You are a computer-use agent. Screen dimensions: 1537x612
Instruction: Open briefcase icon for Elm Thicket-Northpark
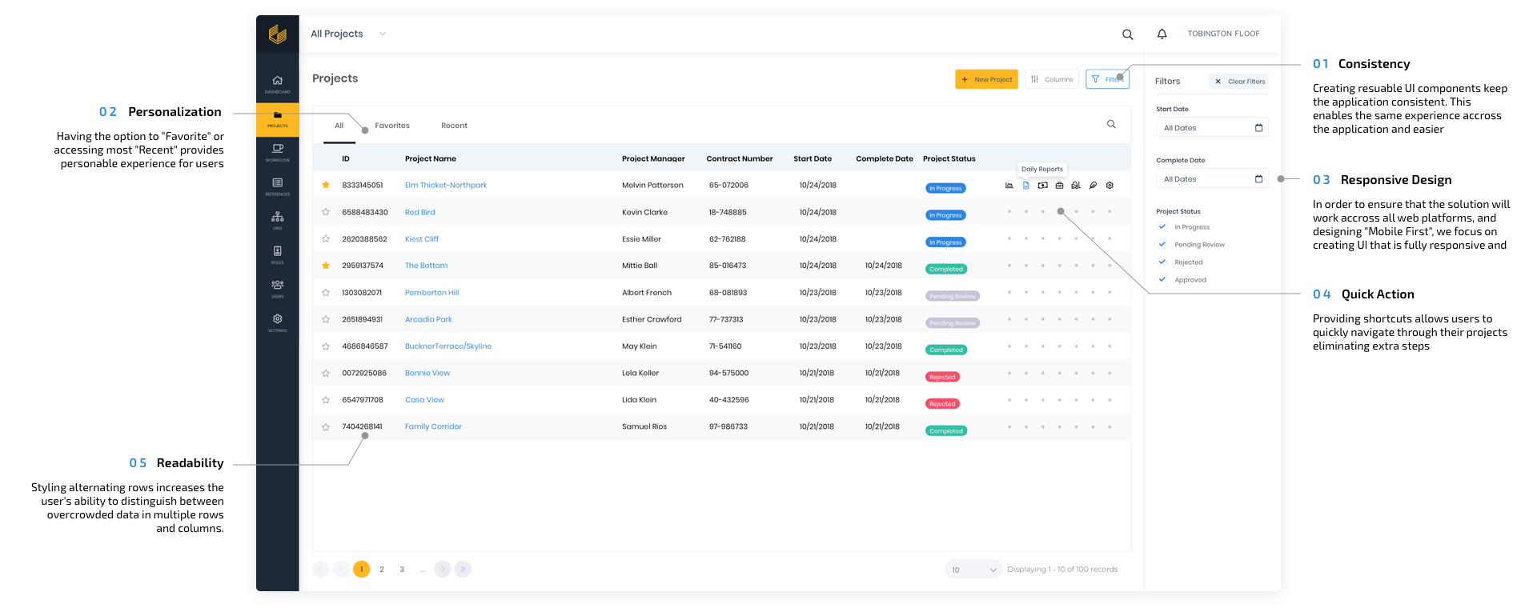point(1059,186)
